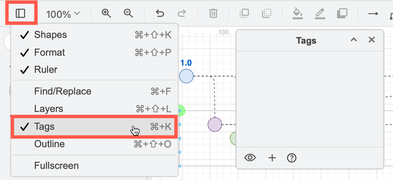The height and width of the screenshot is (180, 393).
Task: Click the Zoom In magnifier icon
Action: 106,13
